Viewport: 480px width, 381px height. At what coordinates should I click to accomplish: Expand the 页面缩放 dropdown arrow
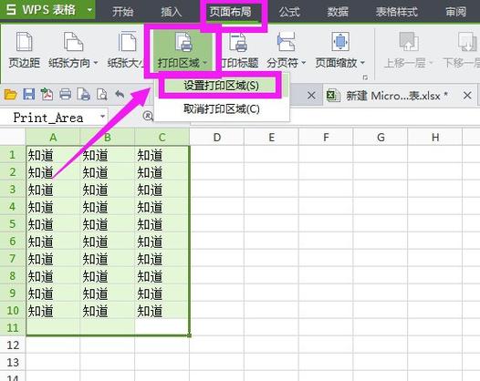(362, 63)
